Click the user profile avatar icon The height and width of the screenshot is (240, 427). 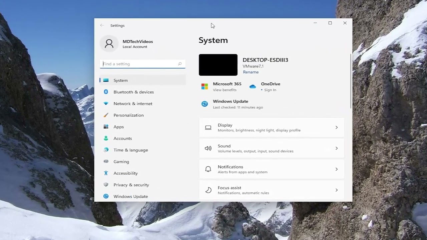click(x=109, y=44)
